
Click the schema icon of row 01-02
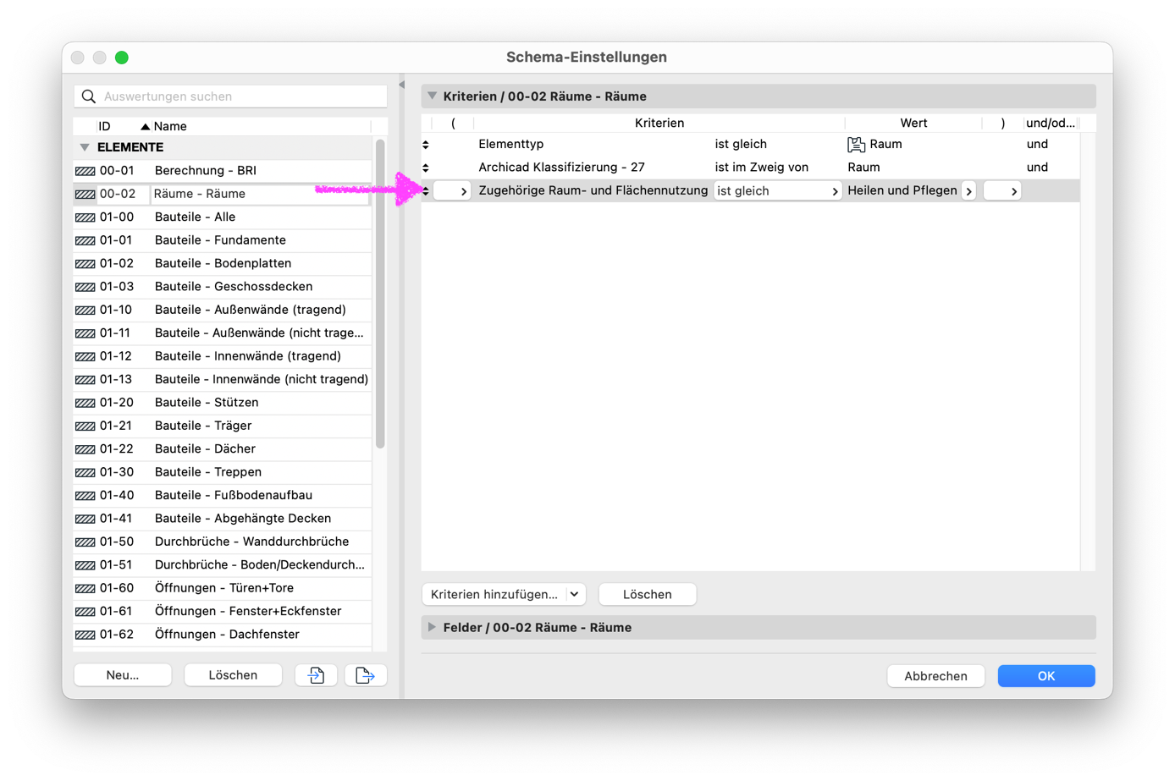tap(85, 264)
